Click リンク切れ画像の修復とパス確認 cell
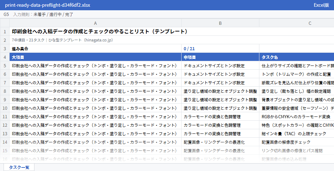The image size is (334, 171). pos(296,150)
